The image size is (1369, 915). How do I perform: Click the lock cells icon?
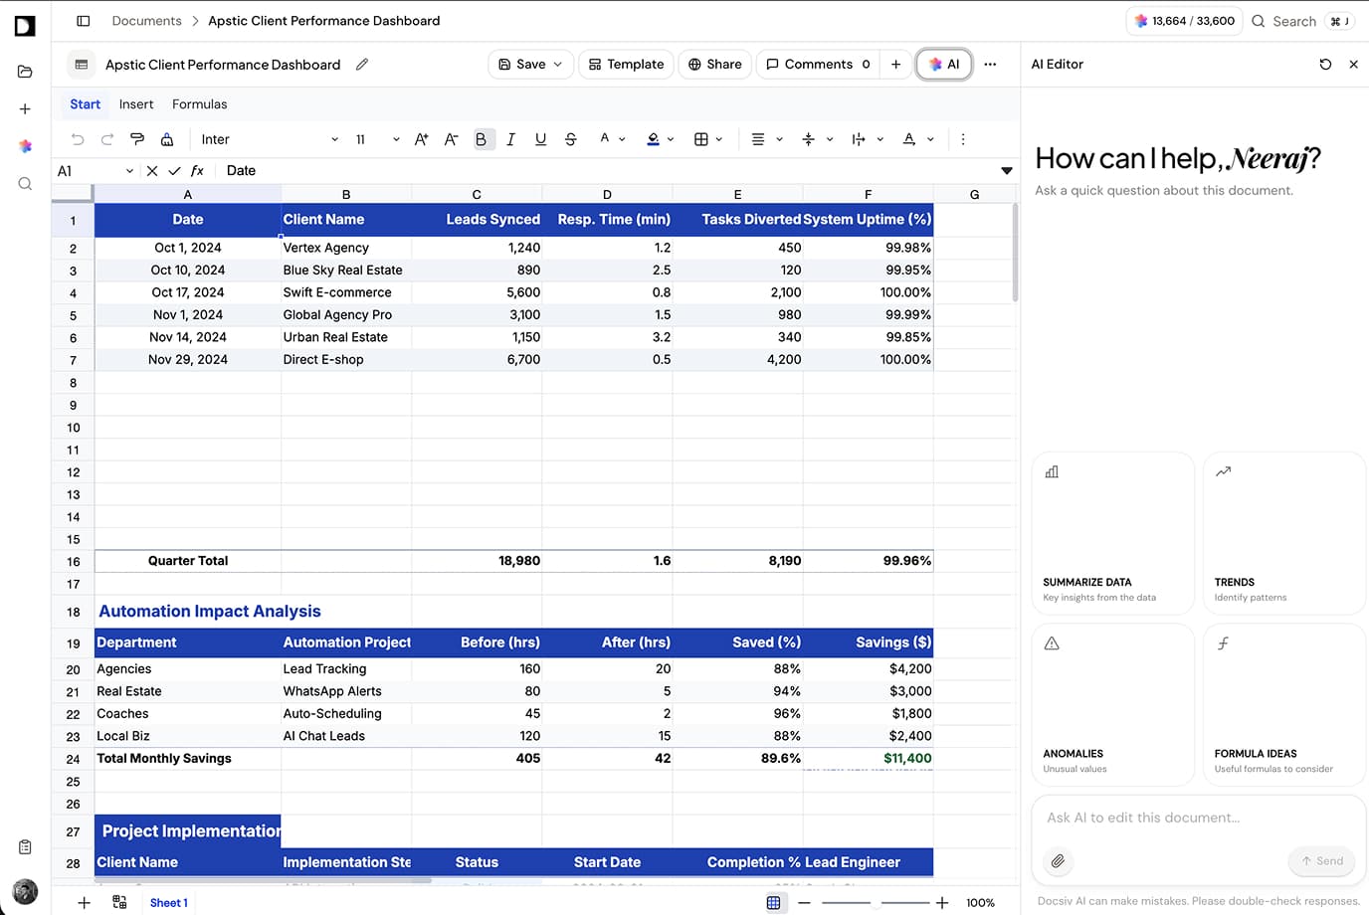point(167,139)
